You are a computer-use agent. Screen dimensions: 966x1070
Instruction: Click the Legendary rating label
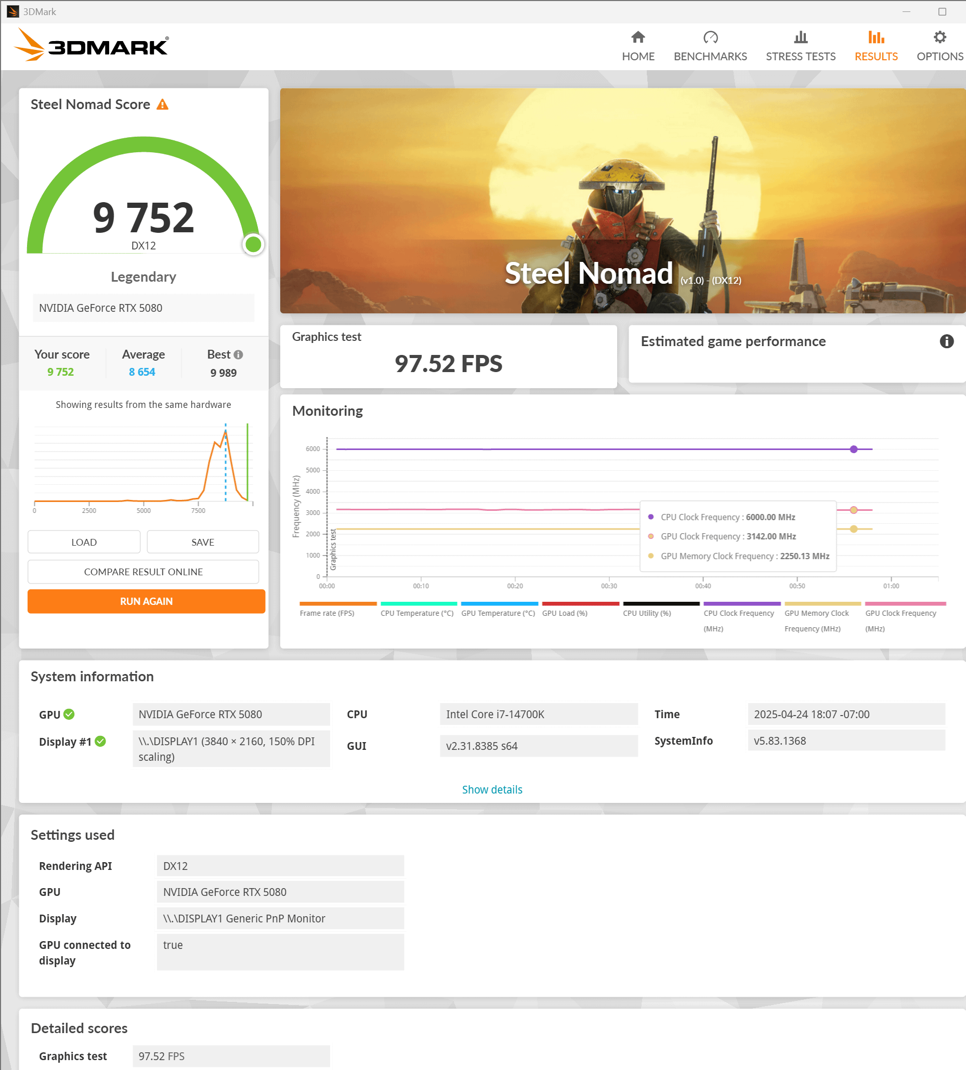143,277
